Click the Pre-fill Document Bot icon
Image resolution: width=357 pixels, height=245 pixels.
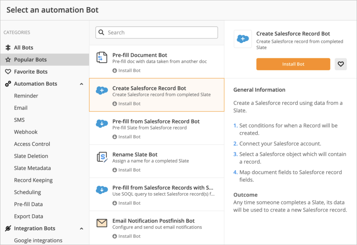click(x=102, y=57)
